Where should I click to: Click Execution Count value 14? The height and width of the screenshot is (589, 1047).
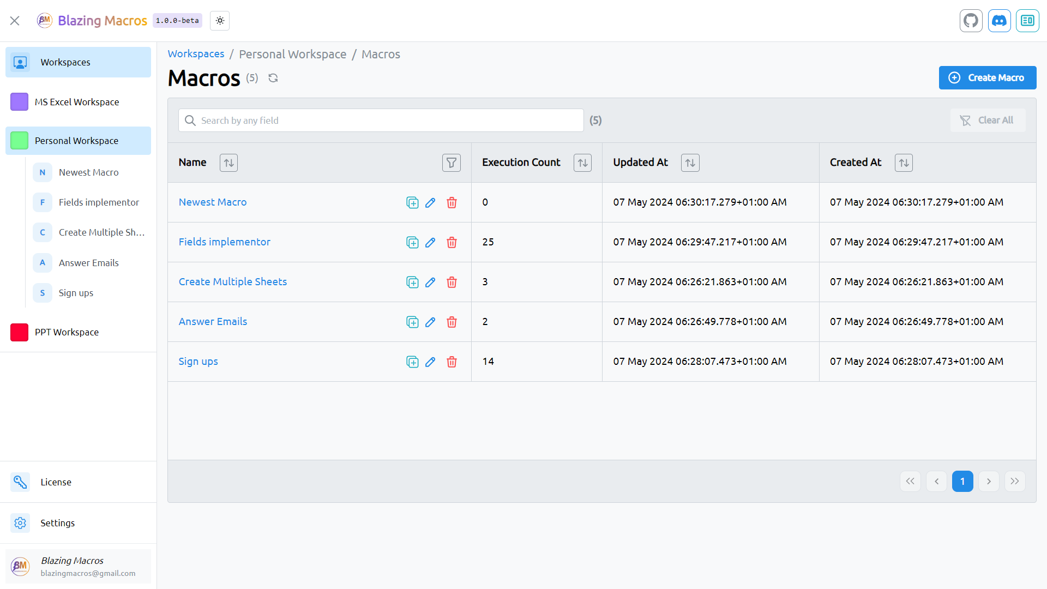click(x=488, y=361)
